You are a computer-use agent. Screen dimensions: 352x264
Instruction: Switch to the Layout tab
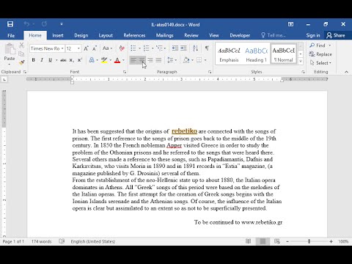(106, 35)
